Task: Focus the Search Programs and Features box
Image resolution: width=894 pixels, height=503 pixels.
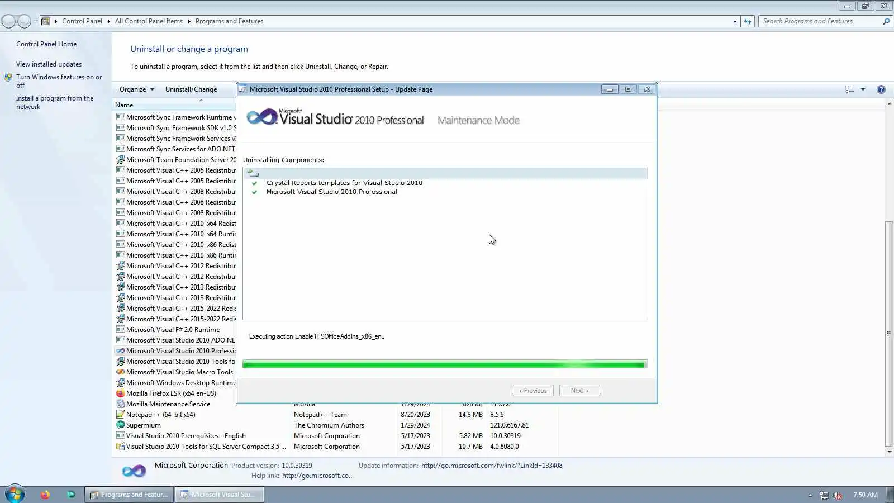Action: click(820, 21)
